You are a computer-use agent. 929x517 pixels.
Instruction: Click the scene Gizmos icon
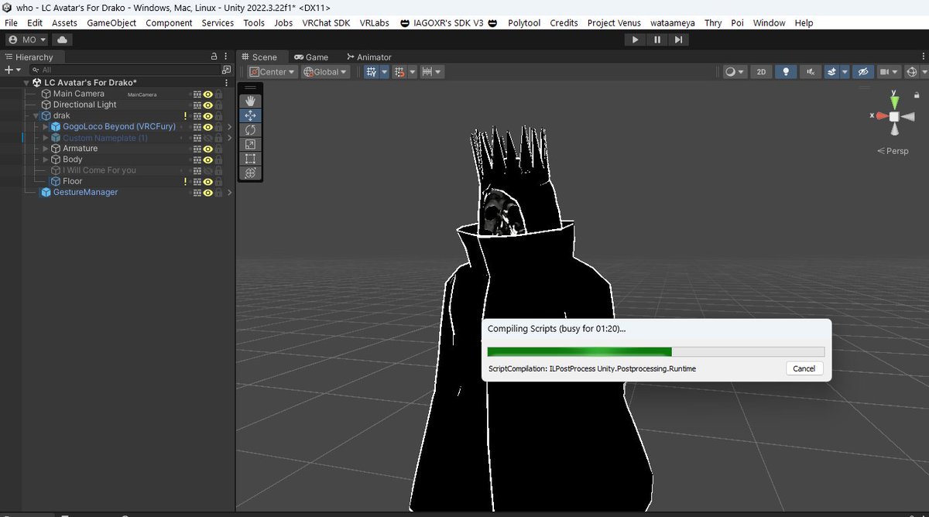(912, 71)
